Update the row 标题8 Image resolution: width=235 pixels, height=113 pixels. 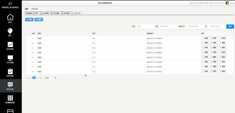tap(214, 38)
